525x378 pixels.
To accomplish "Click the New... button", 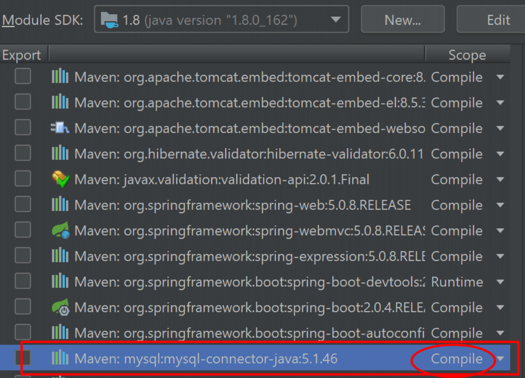I will (x=402, y=20).
